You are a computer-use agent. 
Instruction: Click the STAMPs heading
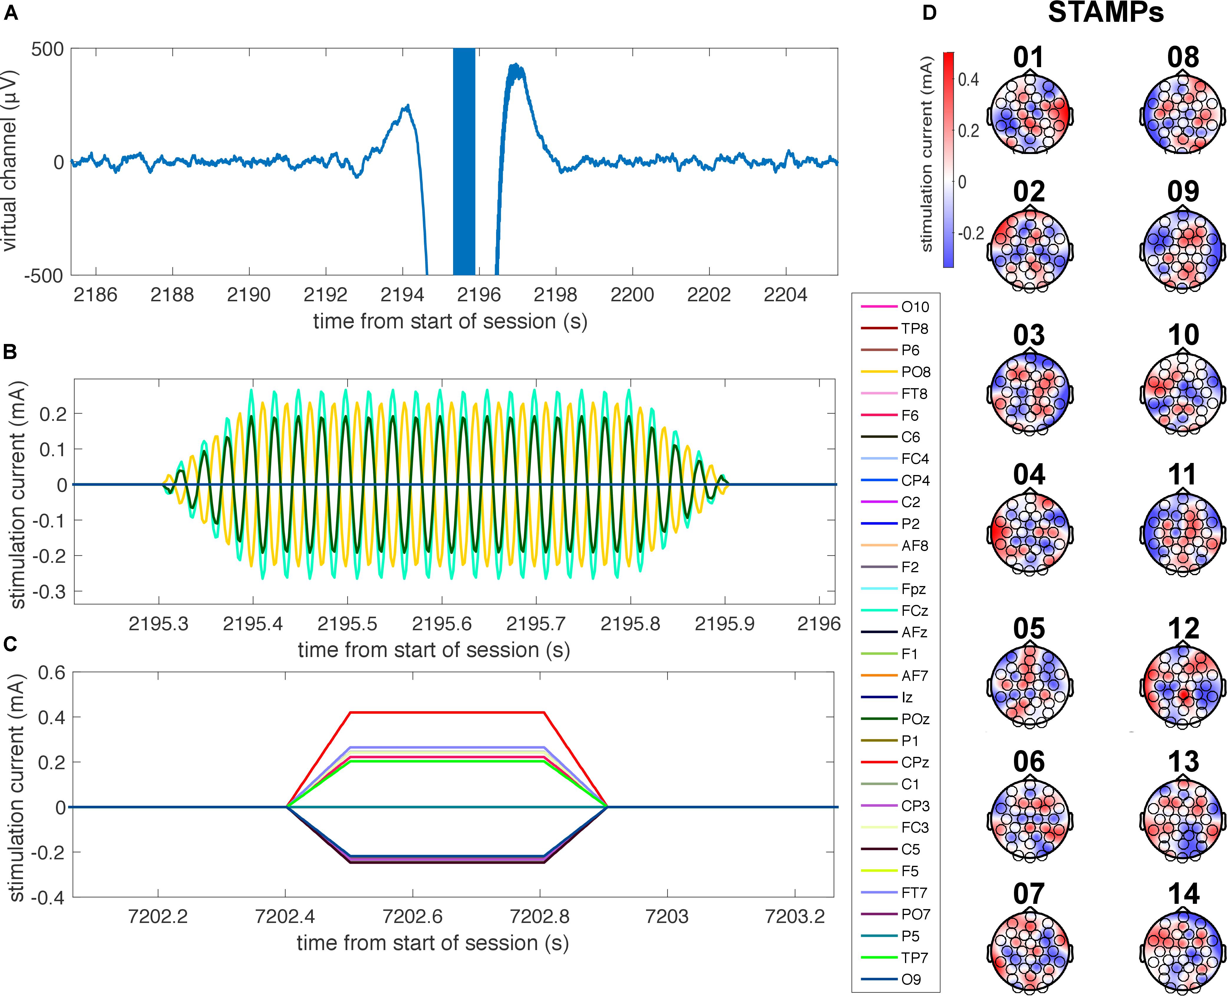point(1106,12)
